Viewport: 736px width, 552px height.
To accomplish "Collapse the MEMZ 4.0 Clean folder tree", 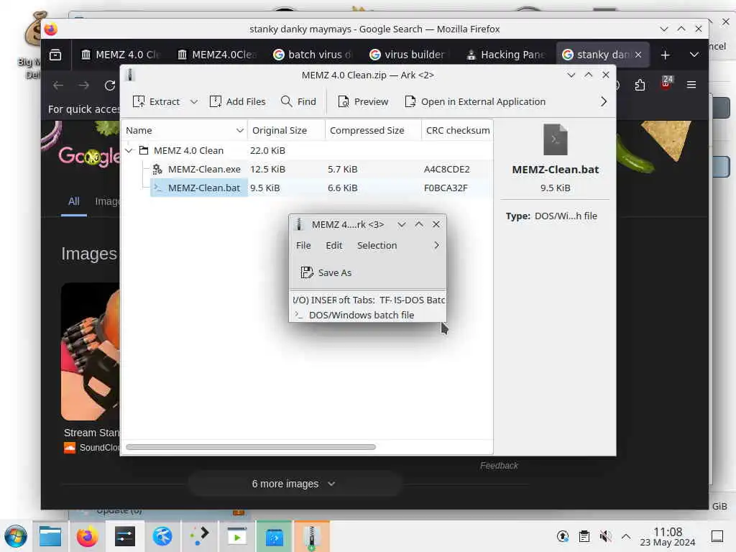I will (129, 151).
